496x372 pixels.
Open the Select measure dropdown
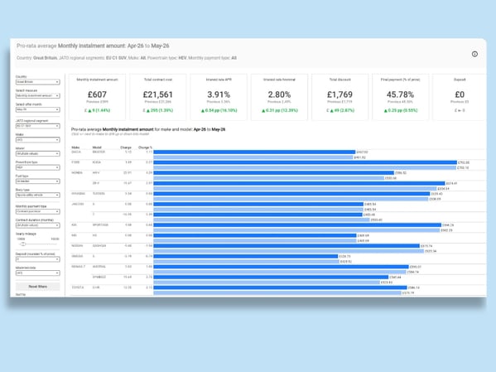[x=37, y=95]
